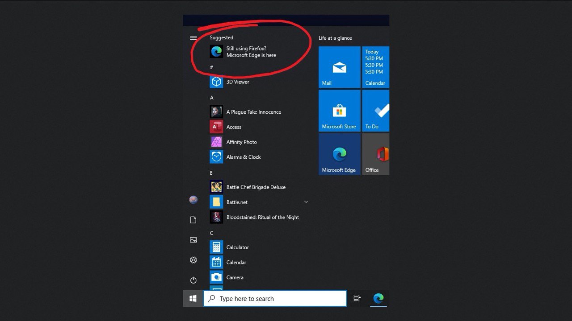Open the Calendar live tile
This screenshot has width=572, height=321.
click(x=376, y=67)
